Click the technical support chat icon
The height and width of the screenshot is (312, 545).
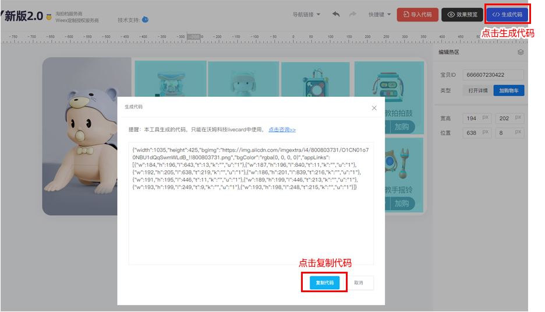pyautogui.click(x=146, y=20)
